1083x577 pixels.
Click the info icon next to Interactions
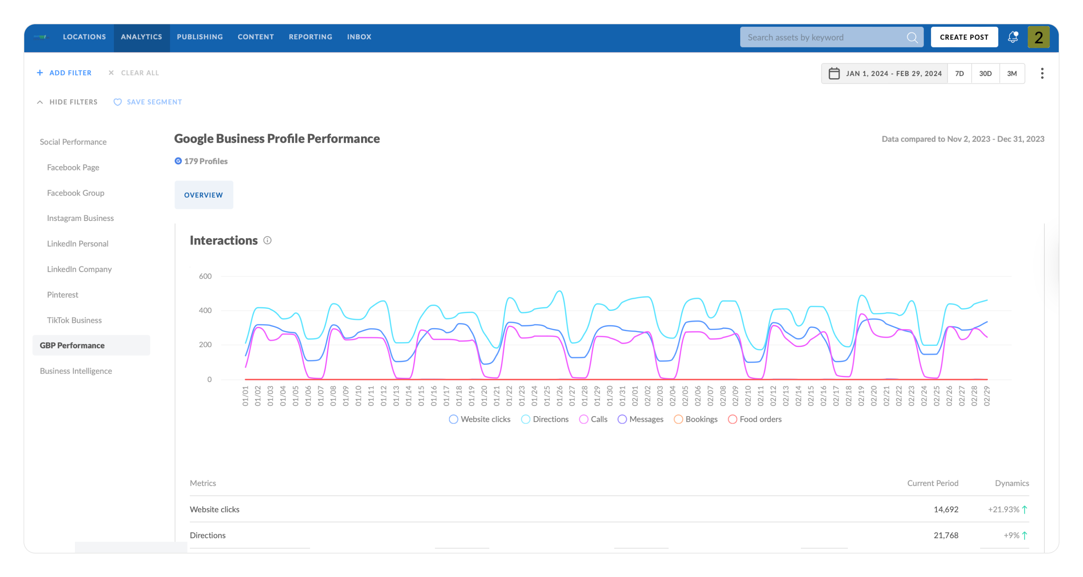(x=268, y=241)
